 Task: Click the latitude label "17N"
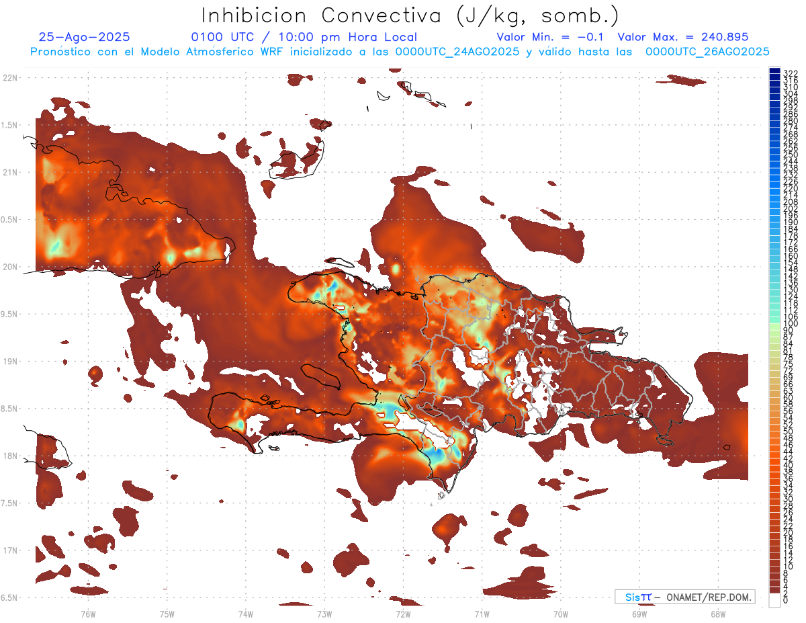10,551
